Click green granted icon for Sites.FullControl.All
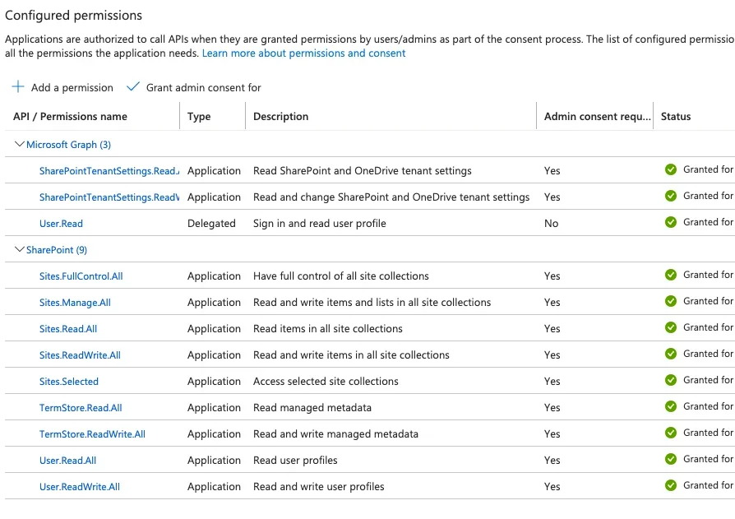 [x=671, y=275]
